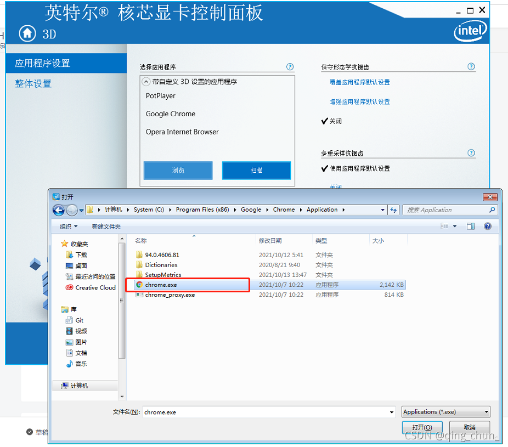Click navigation pane scrollbar
The image size is (508, 447).
click(x=122, y=301)
